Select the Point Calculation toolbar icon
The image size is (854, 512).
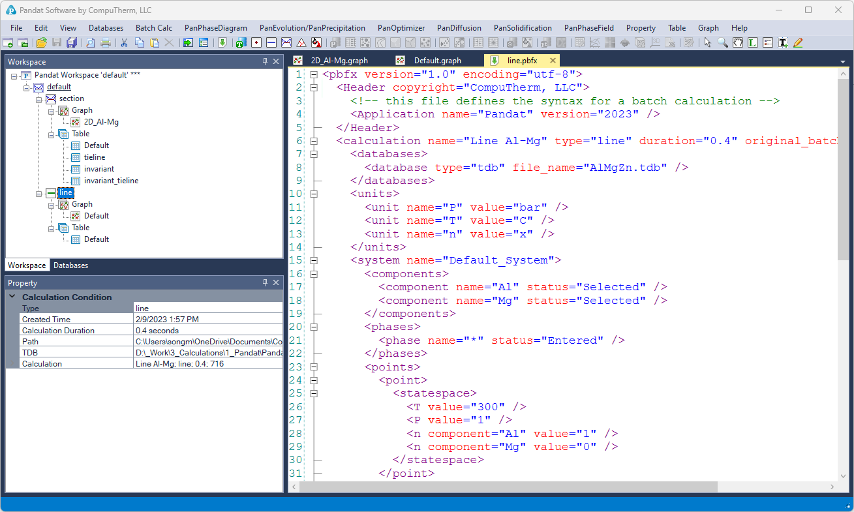[x=256, y=43]
